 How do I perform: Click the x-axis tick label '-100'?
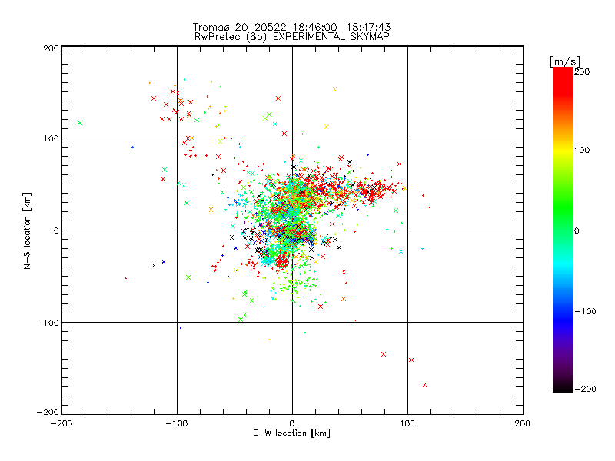coord(177,423)
